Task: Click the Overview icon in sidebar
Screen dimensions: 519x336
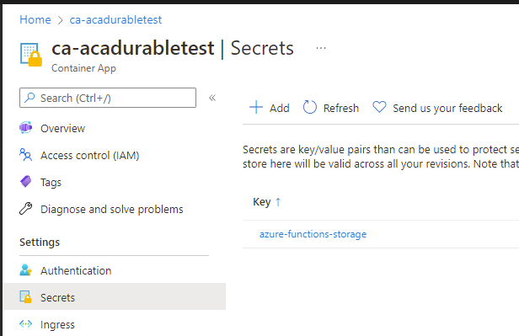Action: [x=26, y=128]
